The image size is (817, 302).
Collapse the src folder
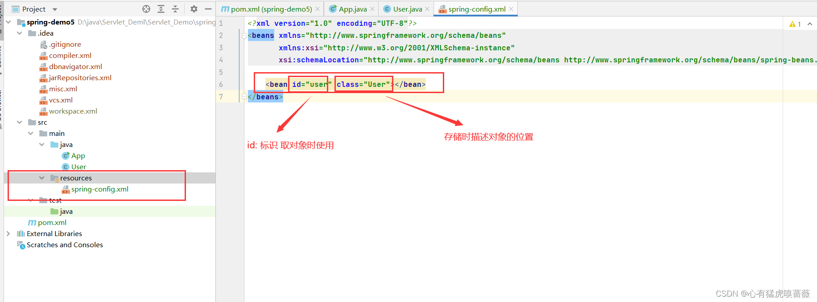pyautogui.click(x=20, y=122)
